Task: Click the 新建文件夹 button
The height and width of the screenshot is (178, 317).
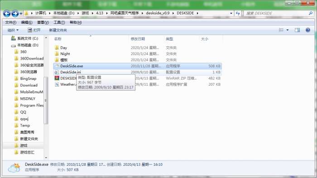Action: coord(58,30)
